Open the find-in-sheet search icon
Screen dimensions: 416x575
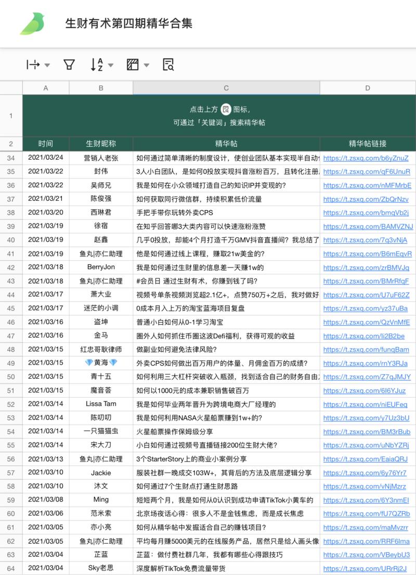[167, 64]
